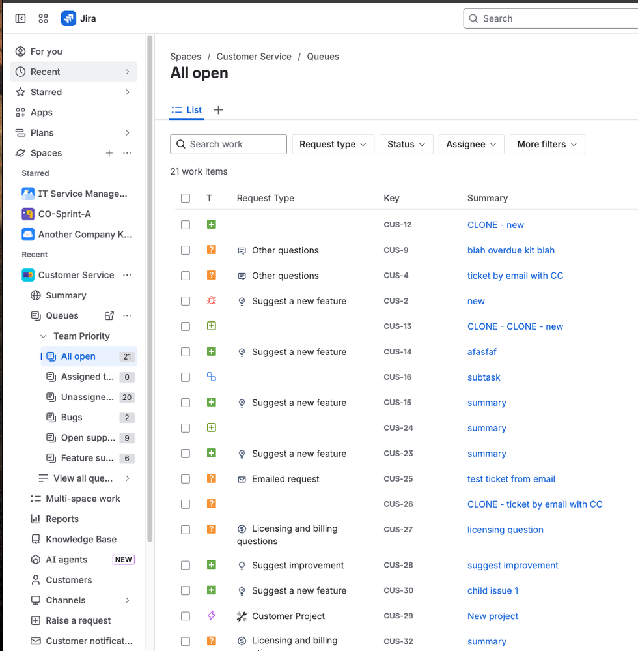Click the green plus type icon for CUS-12
Screen dimensions: 638x651
click(212, 225)
